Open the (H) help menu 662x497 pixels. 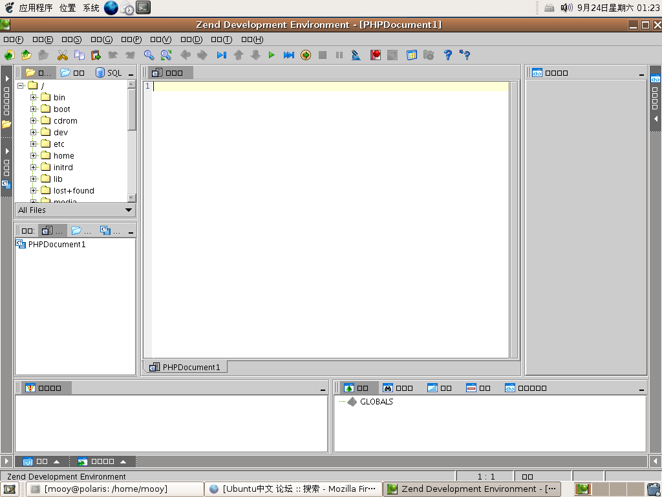point(252,39)
